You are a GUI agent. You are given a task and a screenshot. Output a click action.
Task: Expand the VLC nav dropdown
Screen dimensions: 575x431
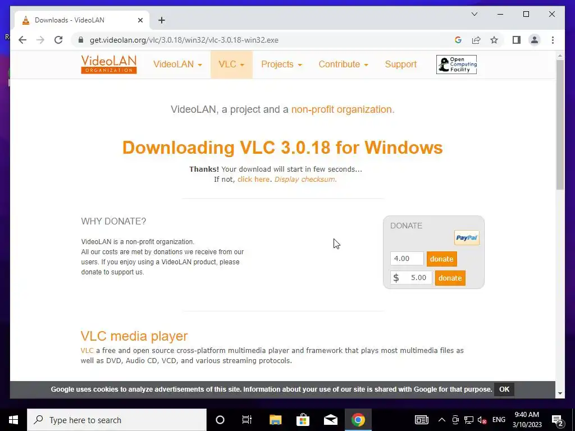click(x=231, y=65)
